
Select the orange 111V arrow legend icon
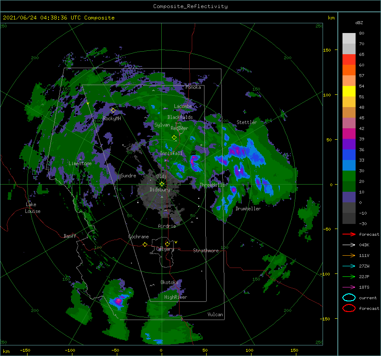349,255
